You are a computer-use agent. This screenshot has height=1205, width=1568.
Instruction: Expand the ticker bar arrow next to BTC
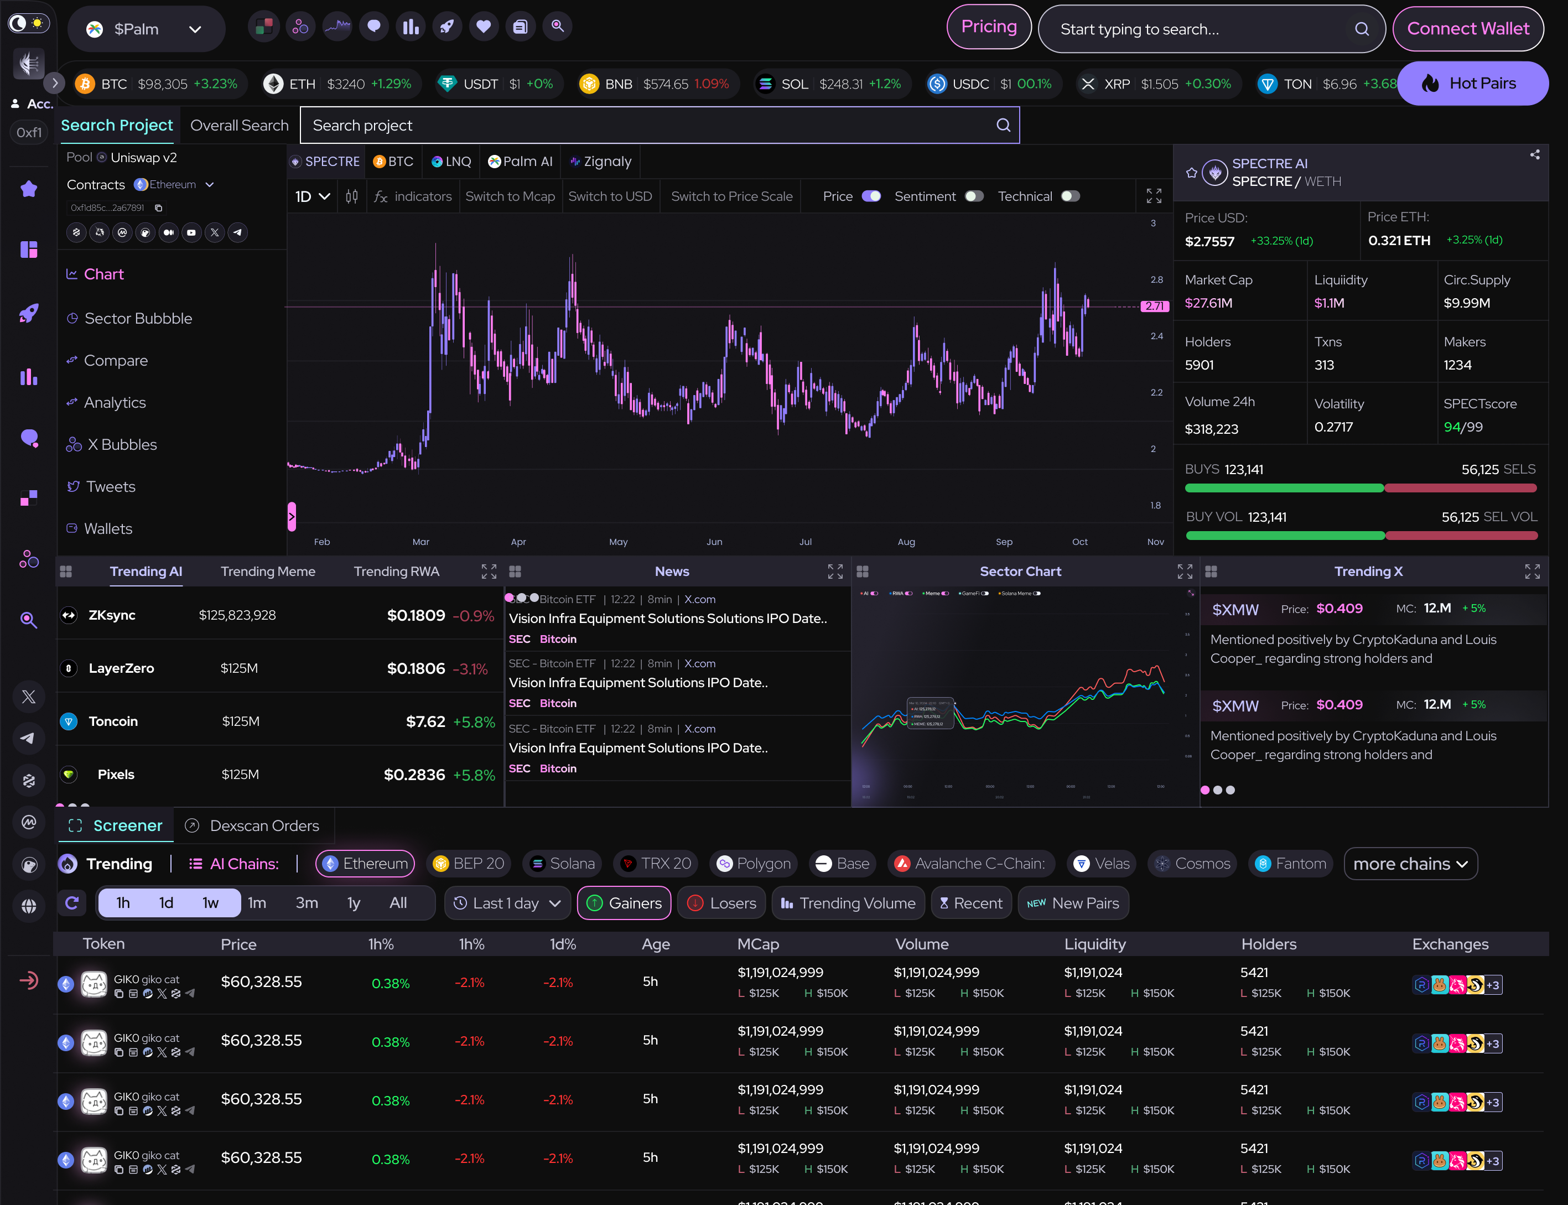[55, 83]
